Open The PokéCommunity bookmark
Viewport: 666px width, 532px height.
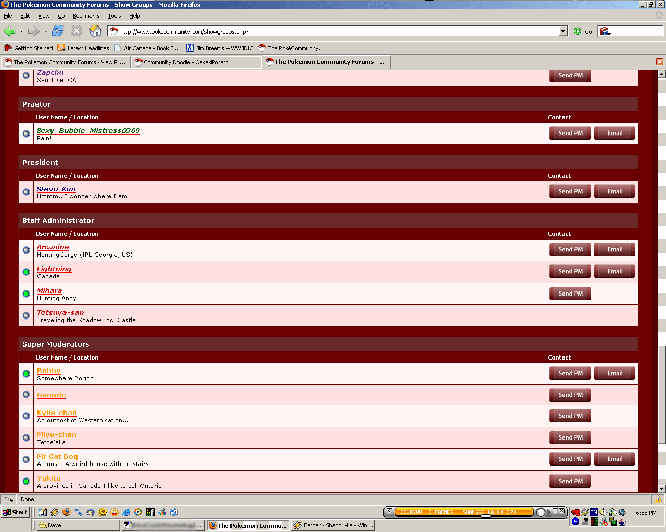(x=291, y=48)
